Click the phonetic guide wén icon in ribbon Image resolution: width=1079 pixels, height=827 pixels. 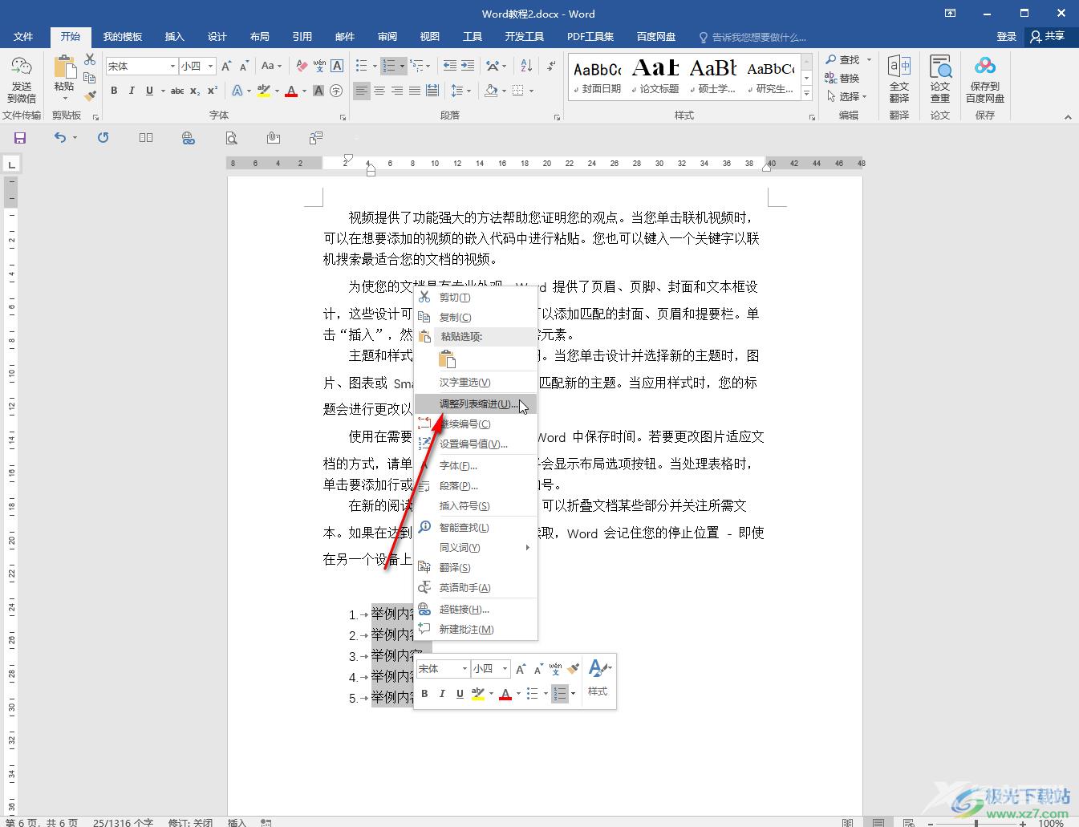(x=319, y=66)
